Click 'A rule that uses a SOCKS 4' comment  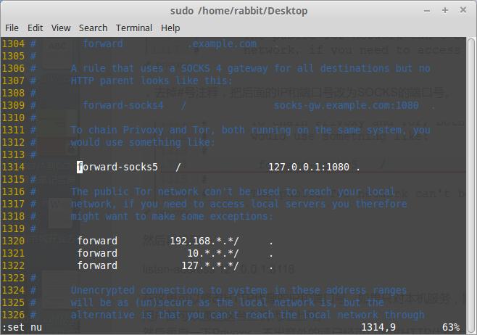click(146, 68)
